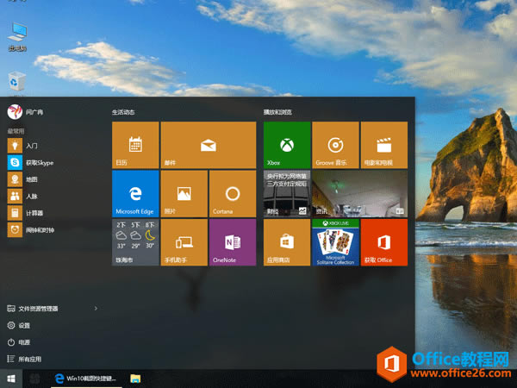
Task: Open the Photos (照片) tile
Action: pos(184,194)
